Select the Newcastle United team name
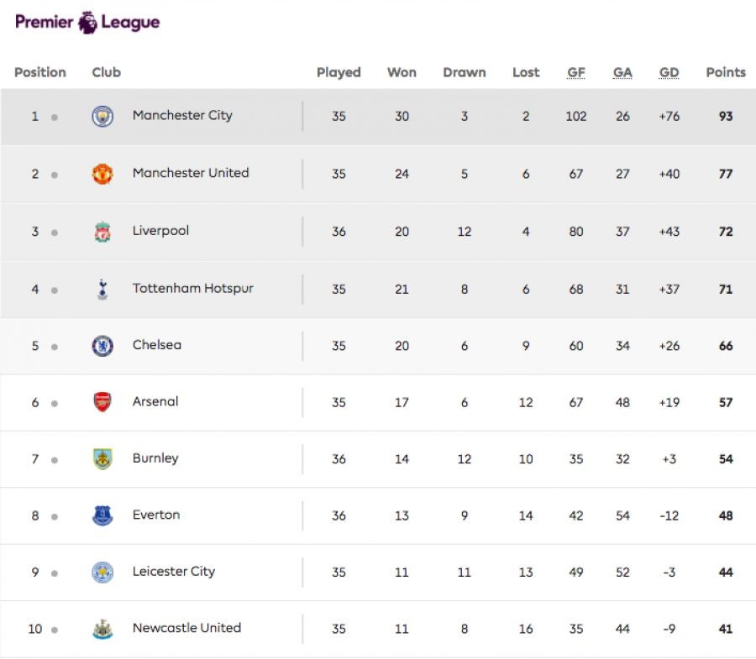Image resolution: width=756 pixels, height=659 pixels. [186, 628]
